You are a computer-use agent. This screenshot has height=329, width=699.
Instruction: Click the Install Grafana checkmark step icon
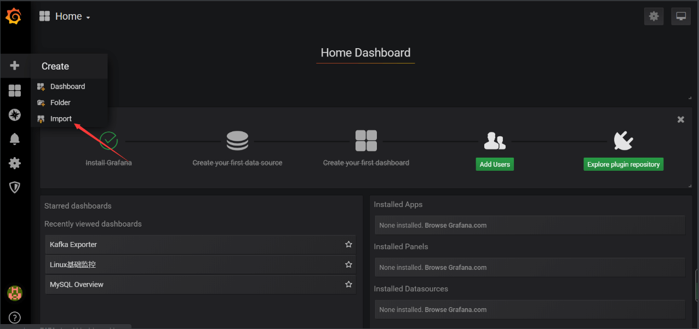coord(108,141)
